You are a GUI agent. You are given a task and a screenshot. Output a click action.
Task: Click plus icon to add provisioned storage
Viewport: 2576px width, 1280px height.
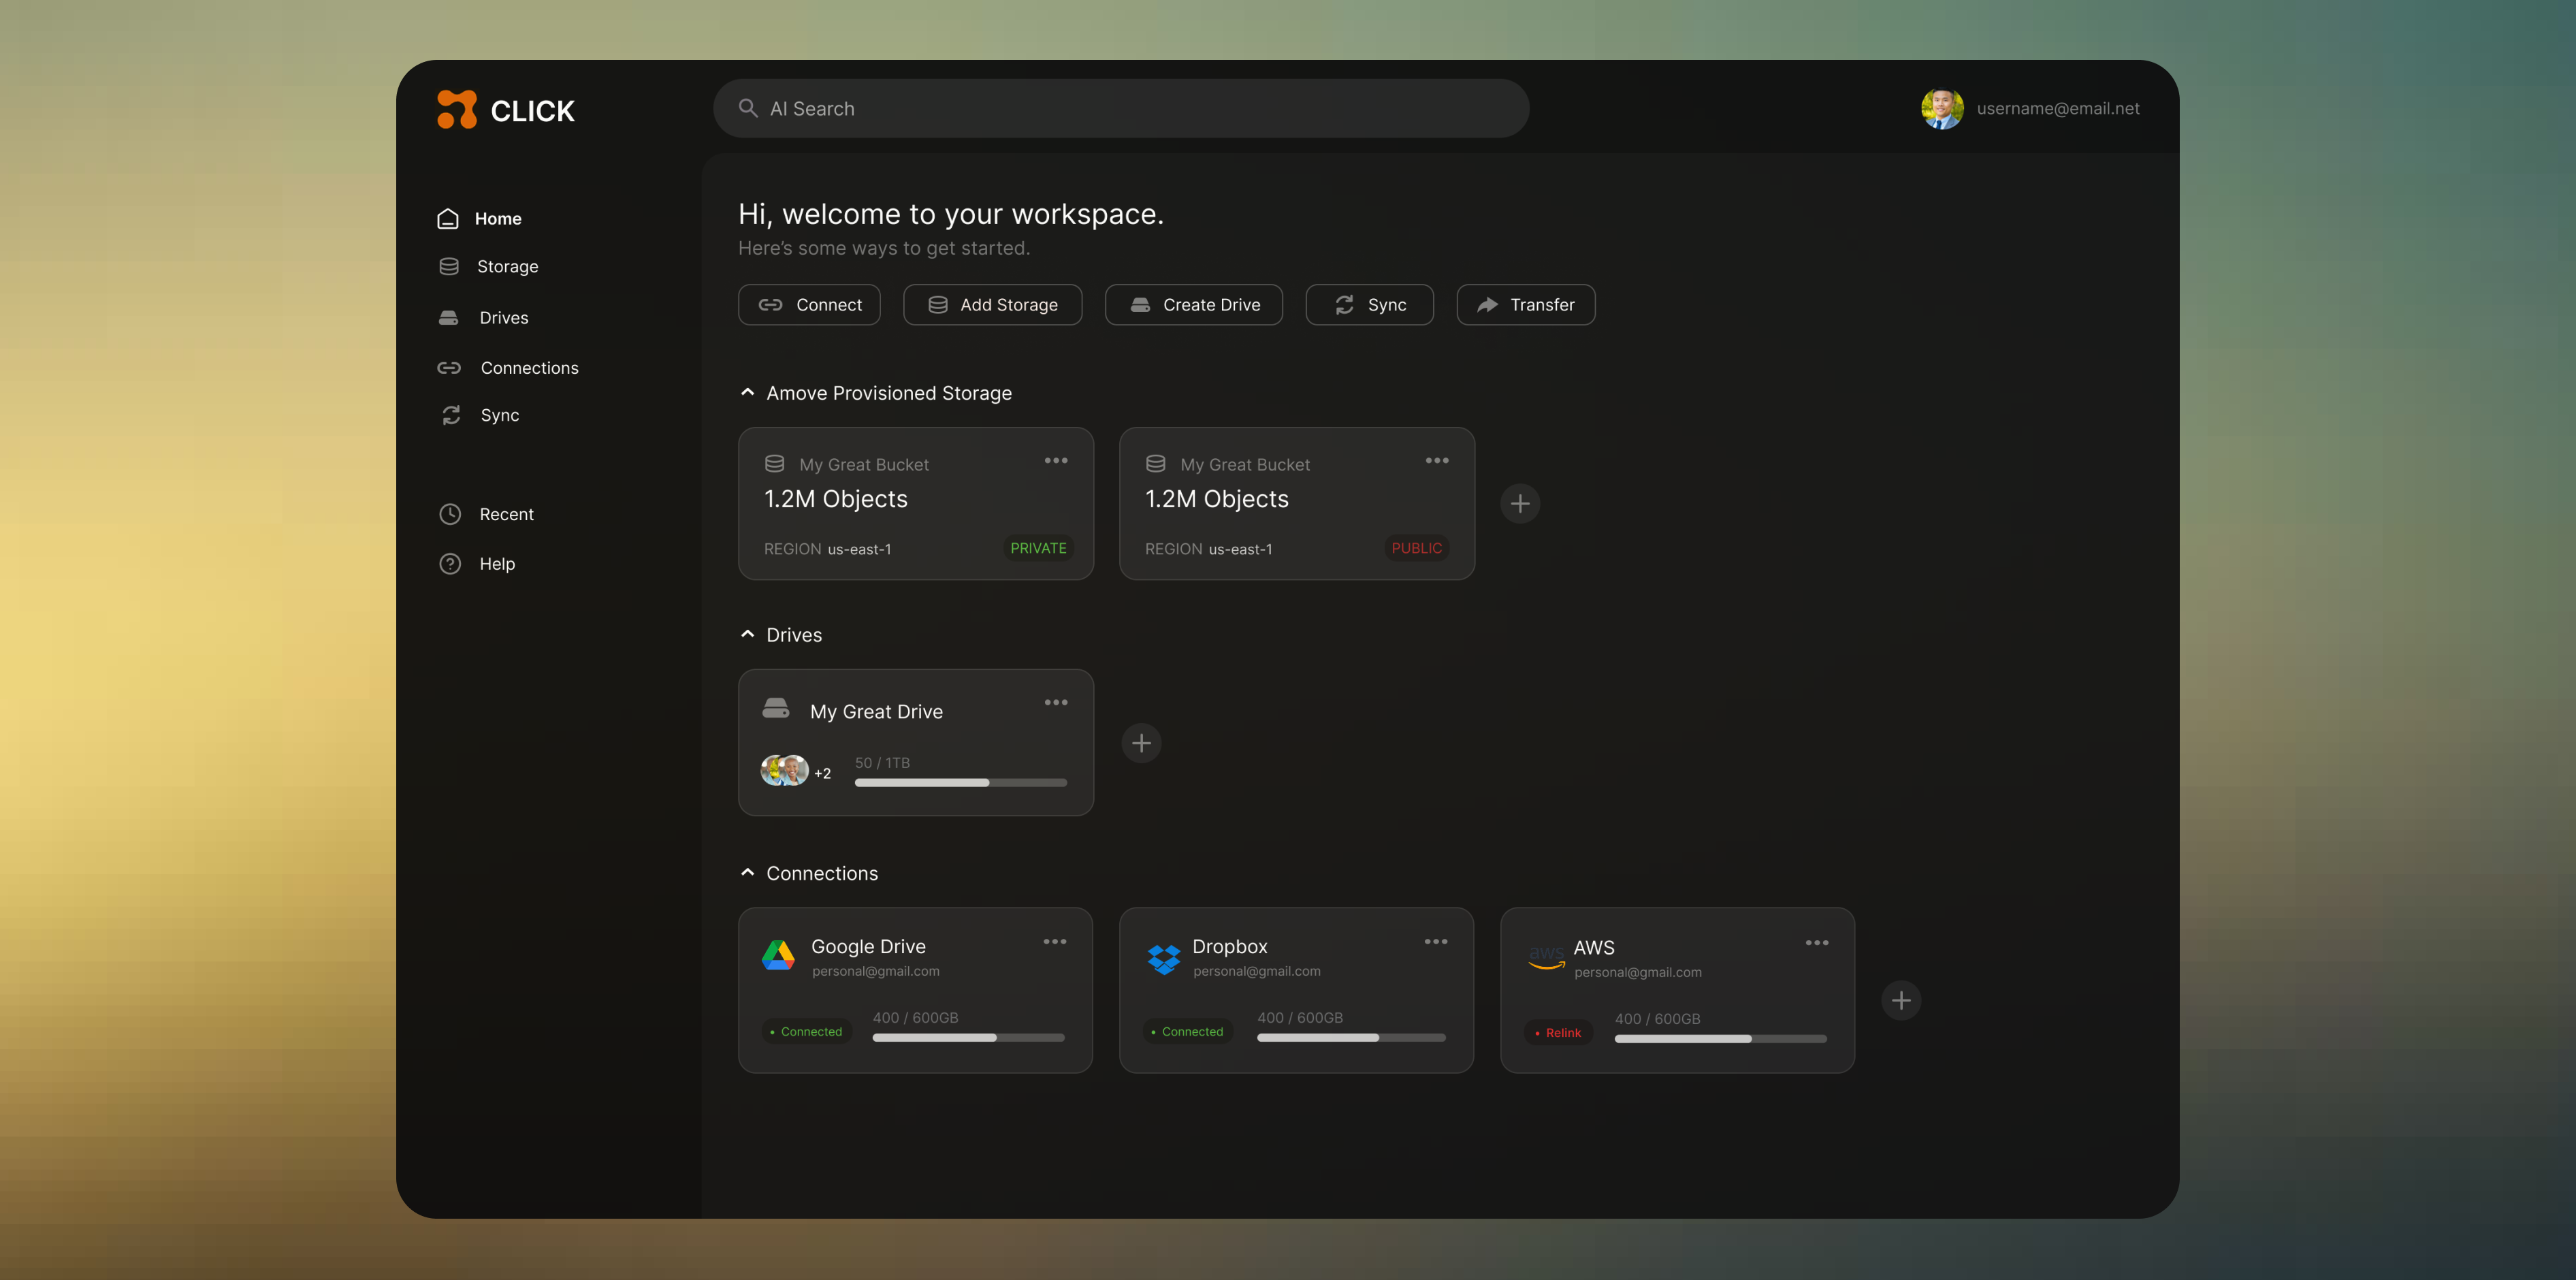[1520, 504]
